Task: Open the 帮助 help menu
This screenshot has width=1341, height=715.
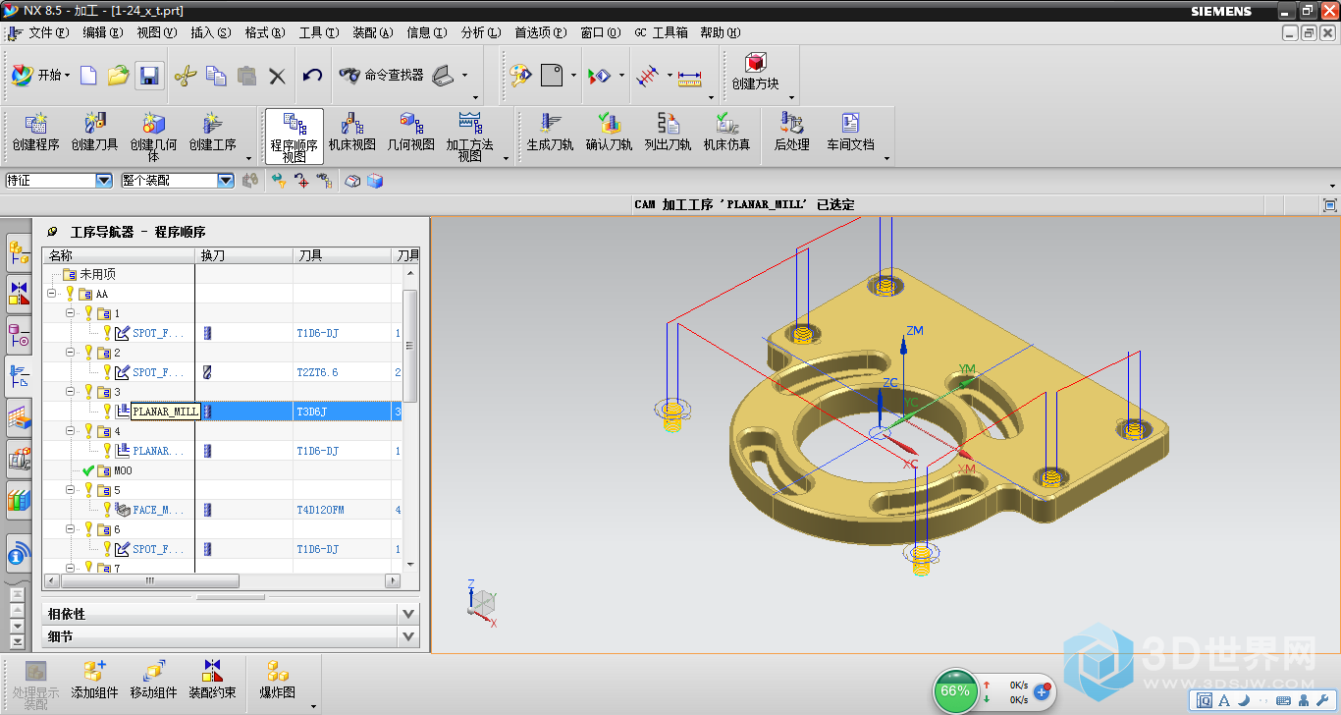Action: 721,32
